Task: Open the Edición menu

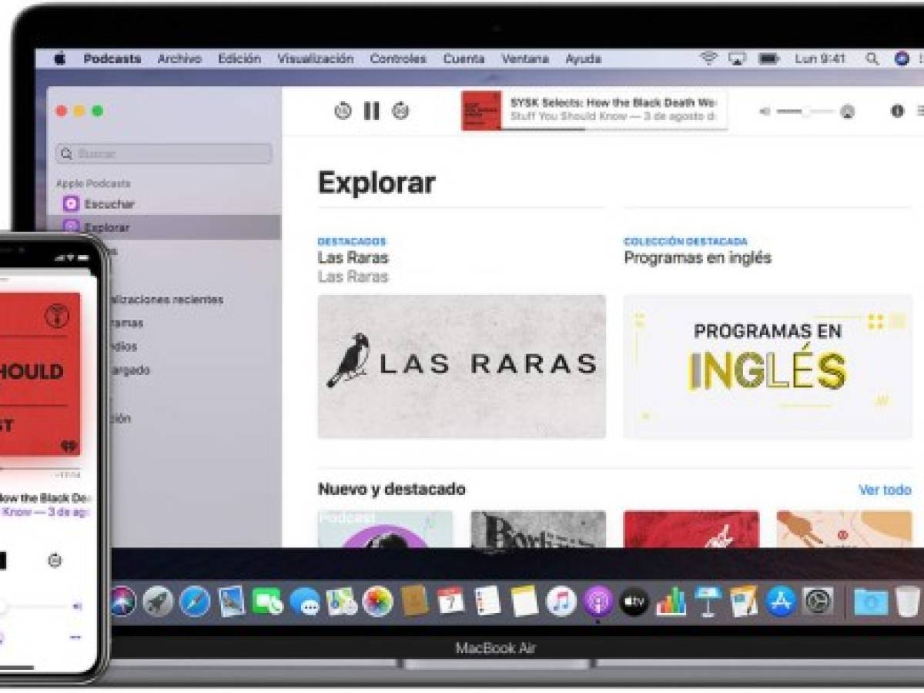Action: point(239,59)
